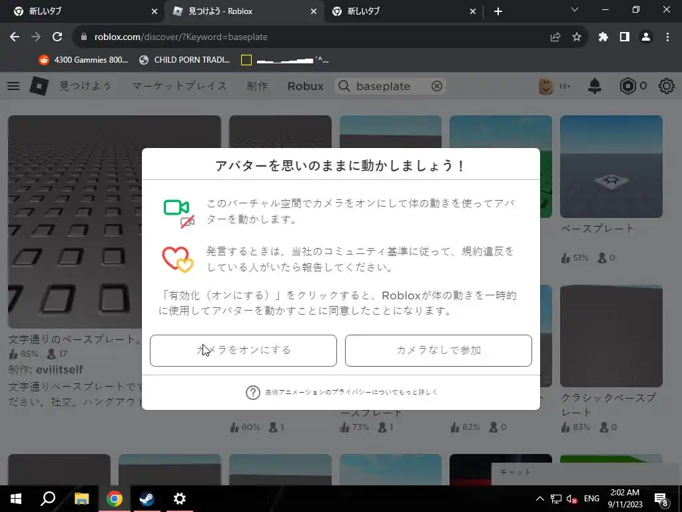Open the ベースプレート game thumbnail
This screenshot has width=682, height=512.
[611, 166]
